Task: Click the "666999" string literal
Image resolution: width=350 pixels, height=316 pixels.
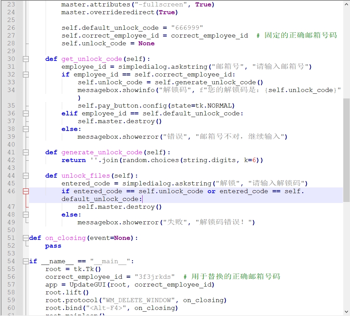Action: pyautogui.click(x=187, y=28)
